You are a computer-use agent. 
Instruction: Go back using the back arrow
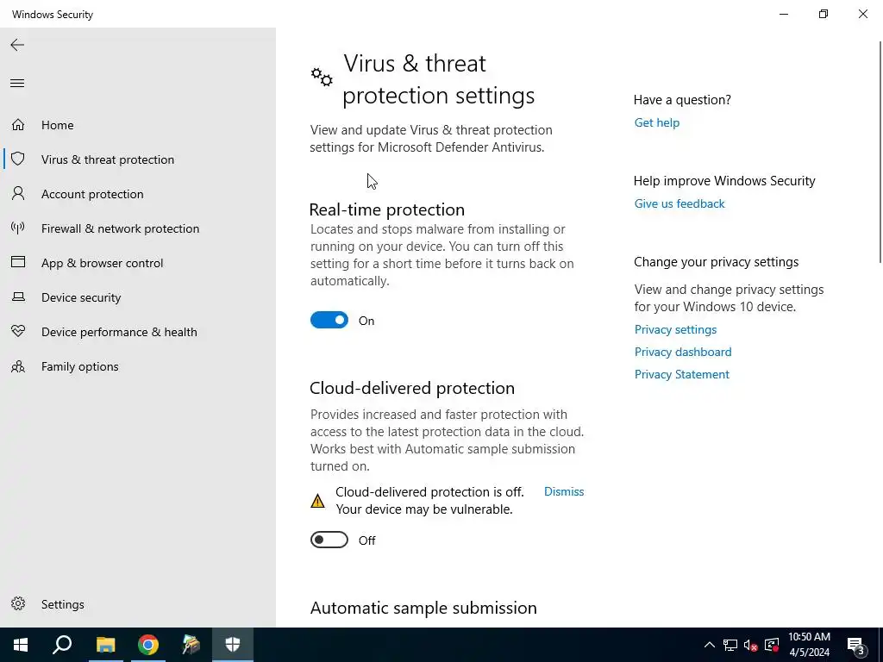click(17, 45)
